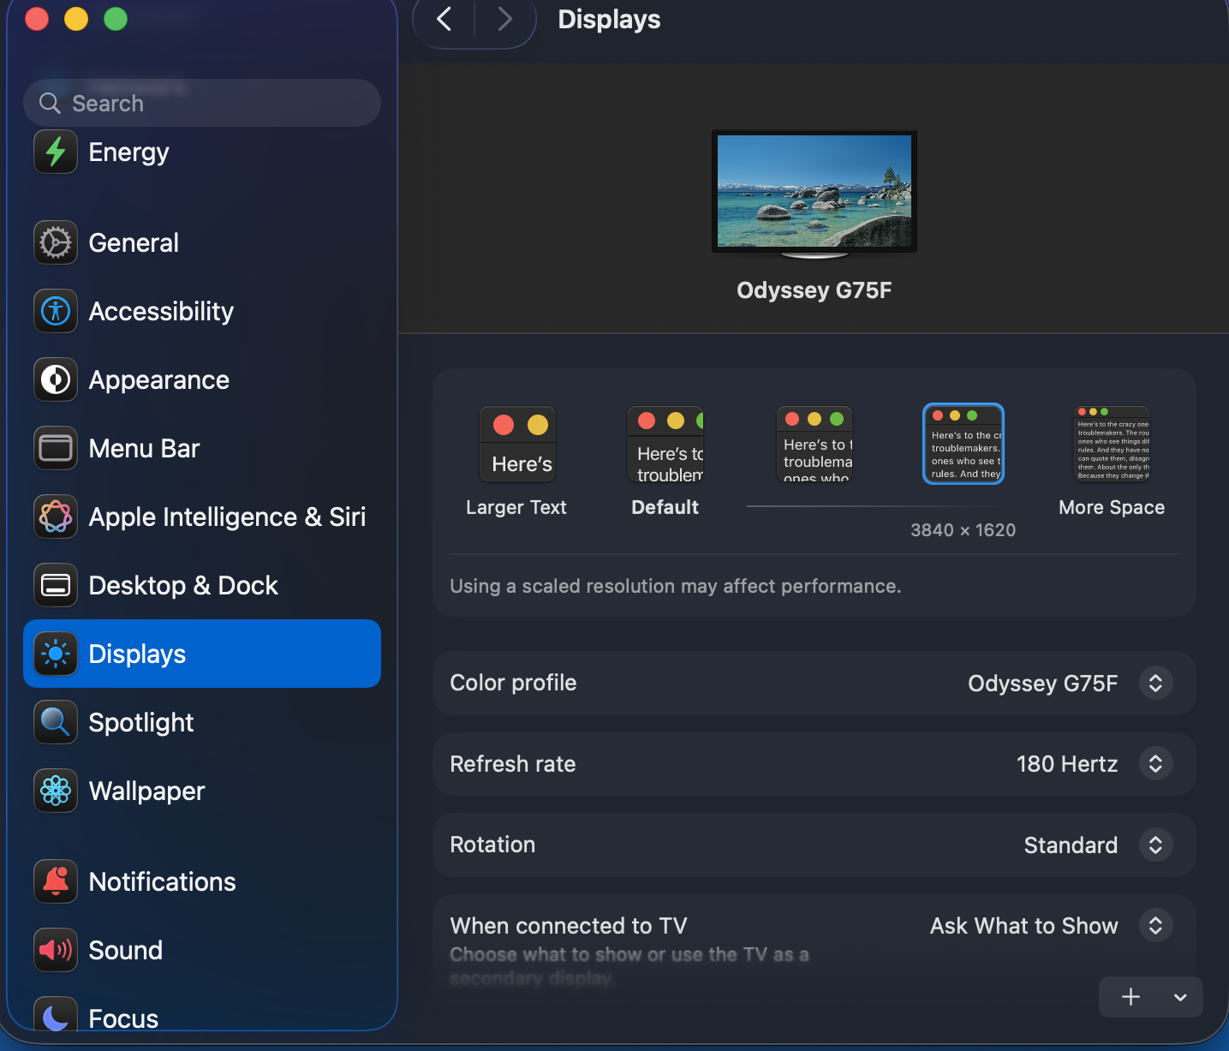The image size is (1229, 1051).
Task: Click the Notifications bell icon
Action: [56, 881]
